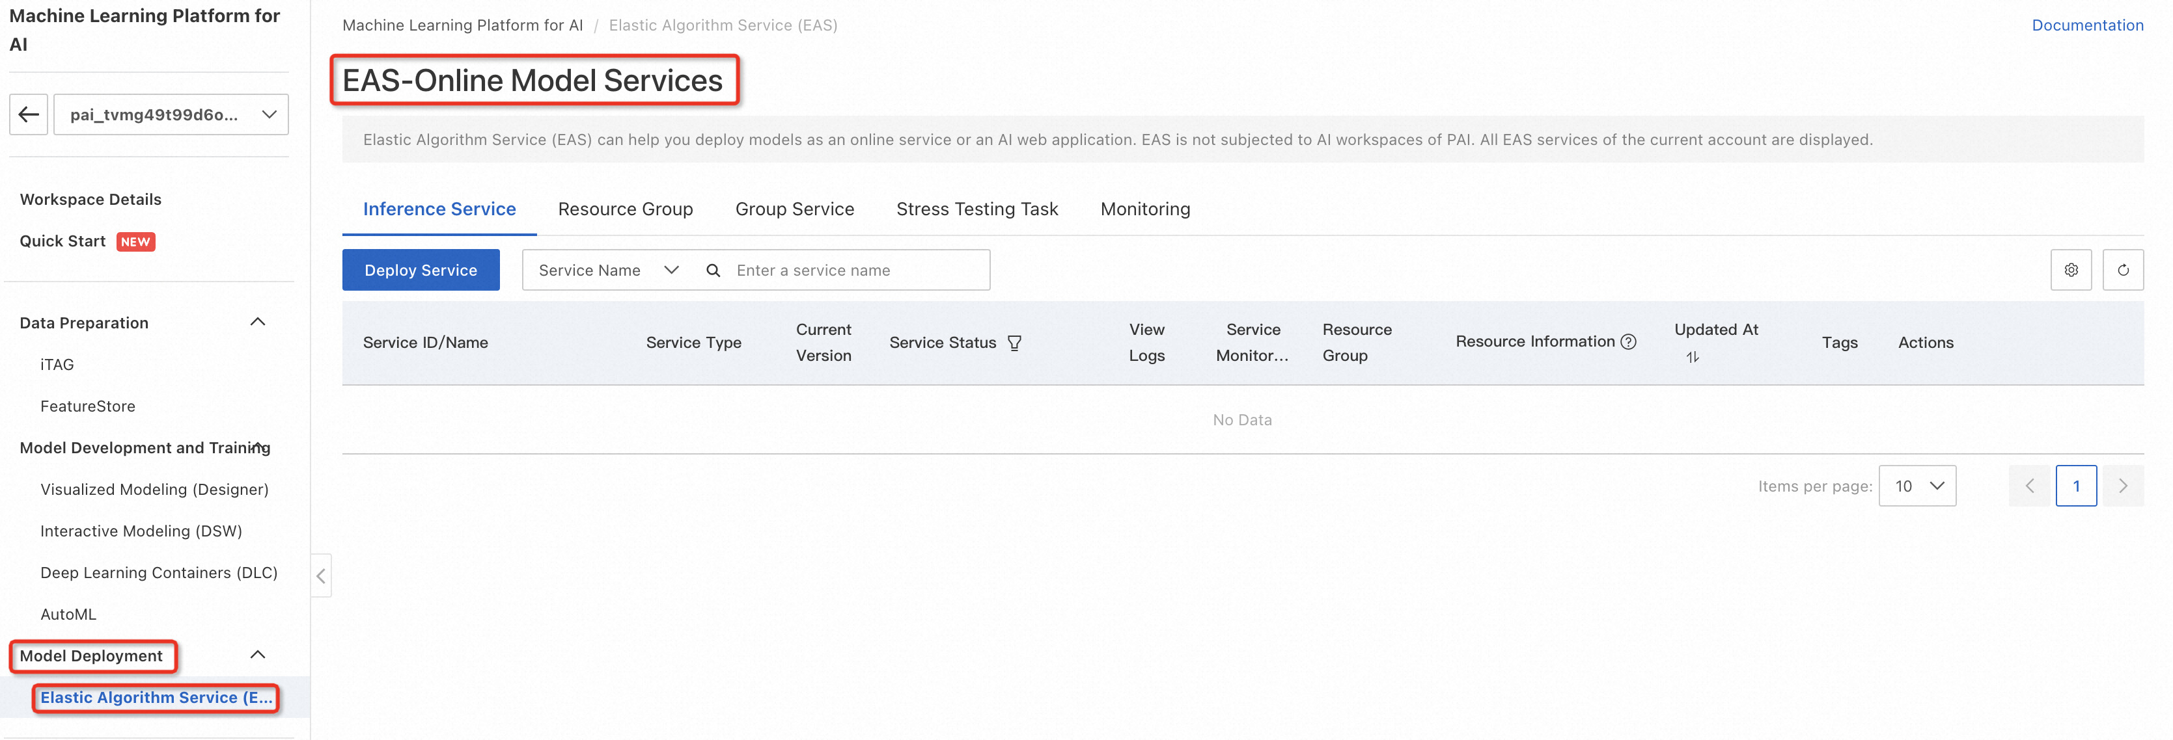Open Quick Start in the sidebar
Viewport: 2173px width, 740px height.
tap(62, 241)
